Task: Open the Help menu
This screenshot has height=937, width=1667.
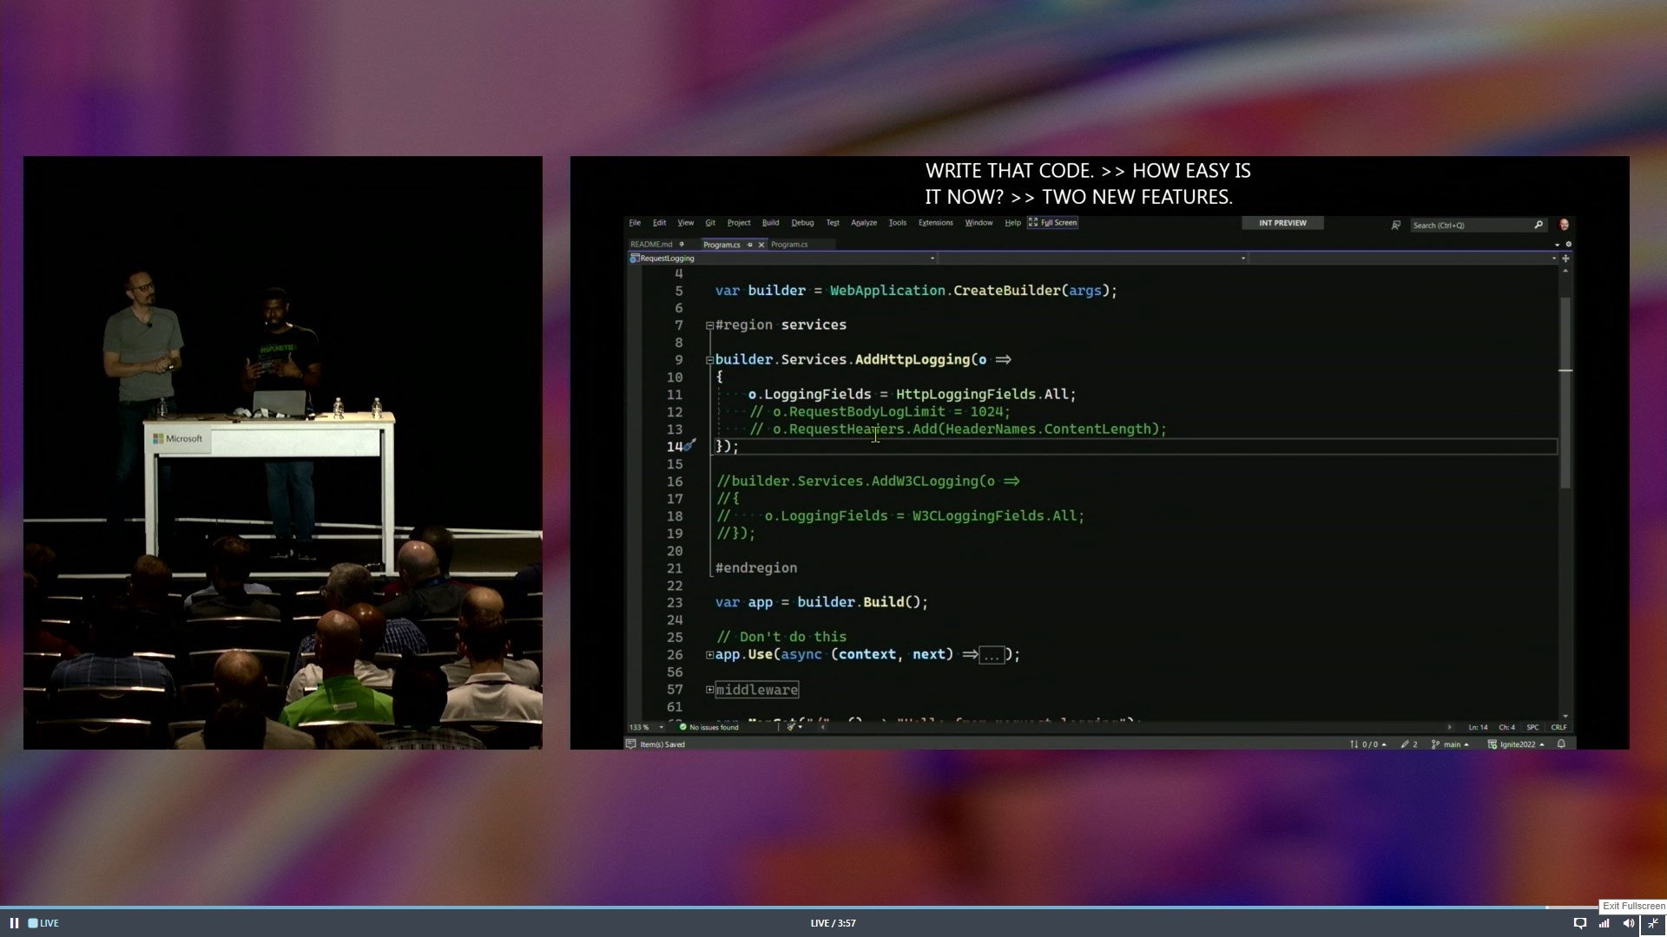Action: click(x=1012, y=223)
